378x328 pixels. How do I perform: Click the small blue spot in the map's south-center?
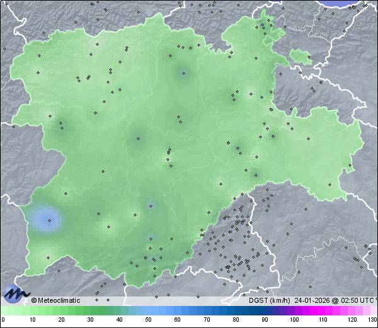(151, 205)
